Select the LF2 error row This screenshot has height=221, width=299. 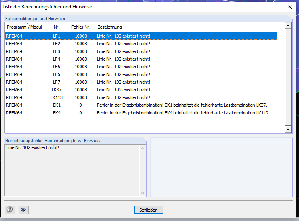pos(141,44)
